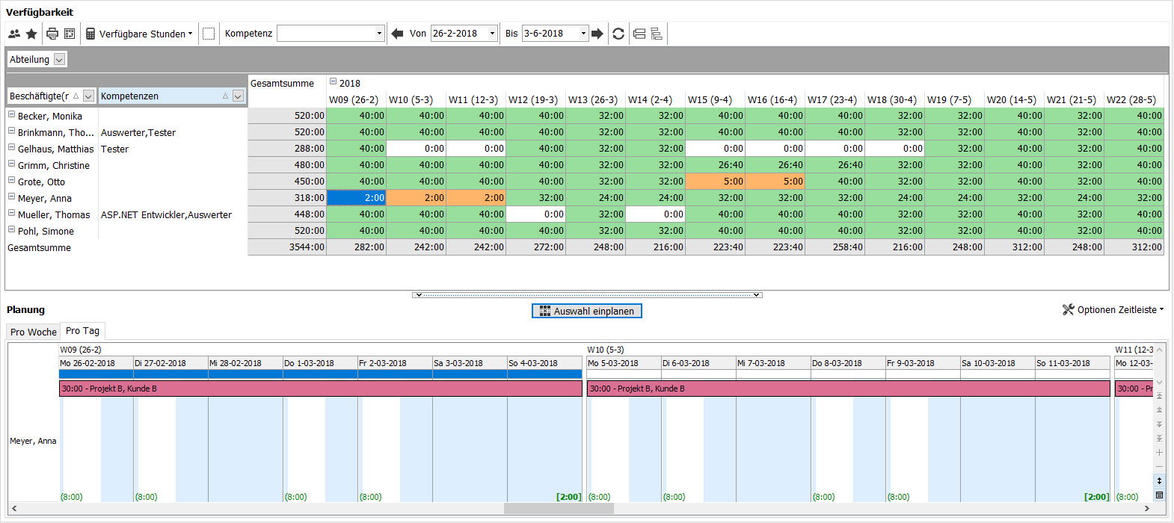Click the refresh icon in toolbar
Screen dimensions: 1174x523
click(618, 34)
